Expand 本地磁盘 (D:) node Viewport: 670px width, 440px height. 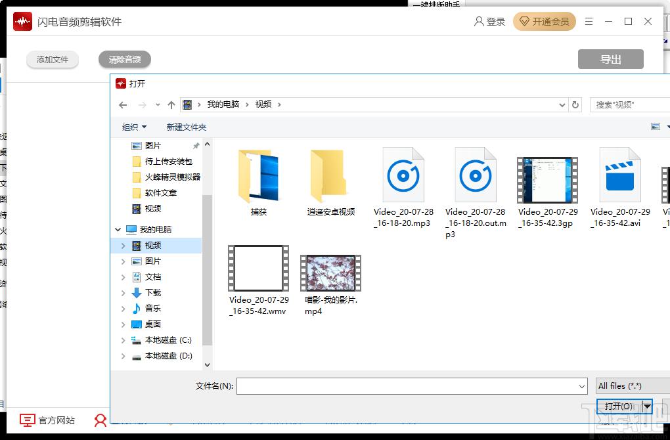[123, 356]
